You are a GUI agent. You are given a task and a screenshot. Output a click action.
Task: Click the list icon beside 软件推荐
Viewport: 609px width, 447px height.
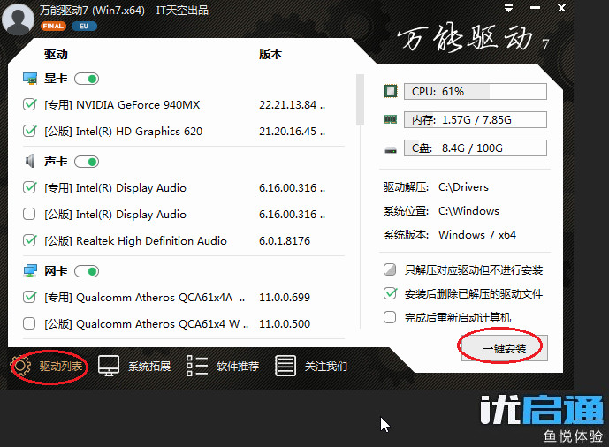[197, 366]
